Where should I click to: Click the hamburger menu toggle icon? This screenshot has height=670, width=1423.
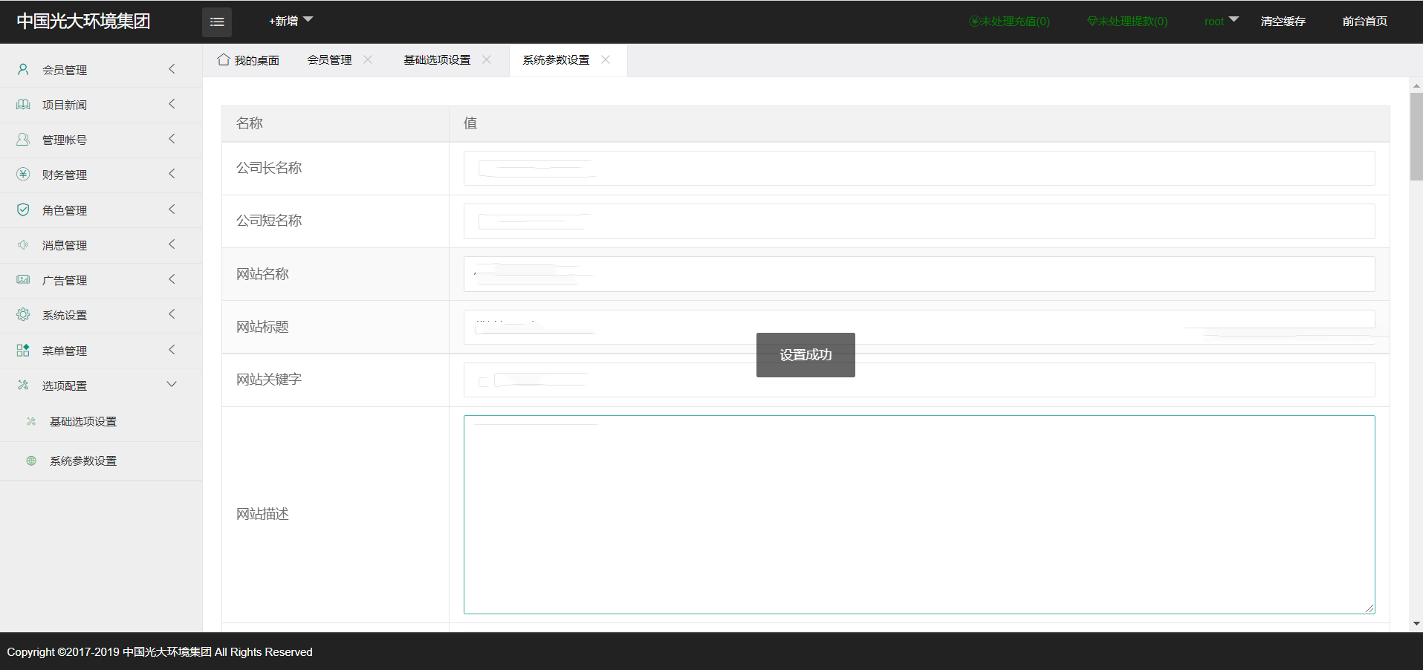point(216,22)
